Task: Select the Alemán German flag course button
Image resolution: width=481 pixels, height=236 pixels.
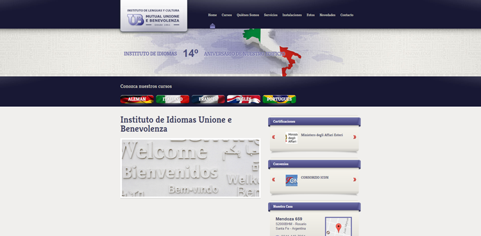Action: (137, 99)
